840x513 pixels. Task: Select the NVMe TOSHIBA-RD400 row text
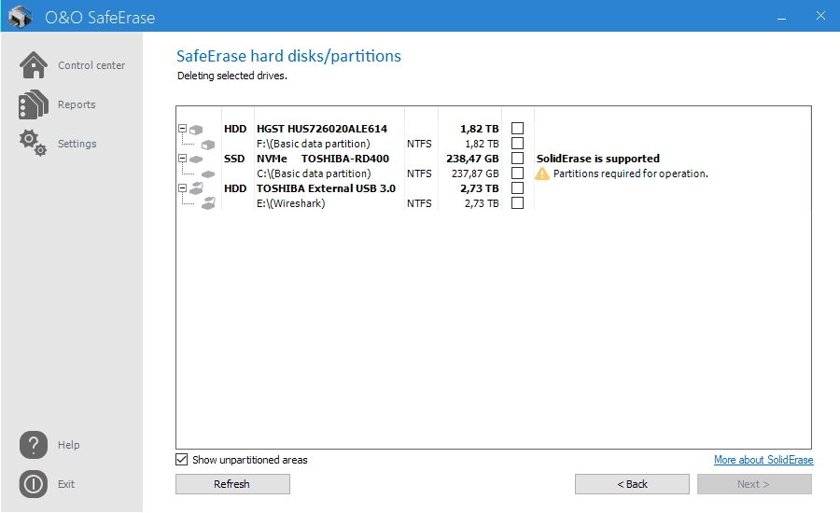pyautogui.click(x=323, y=159)
